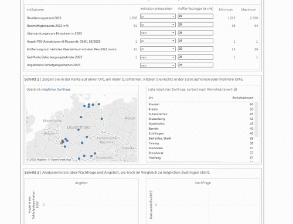Image resolution: width=293 pixels, height=224 pixels.
Task: Select Schillingen in the twin list
Action: [201, 133]
